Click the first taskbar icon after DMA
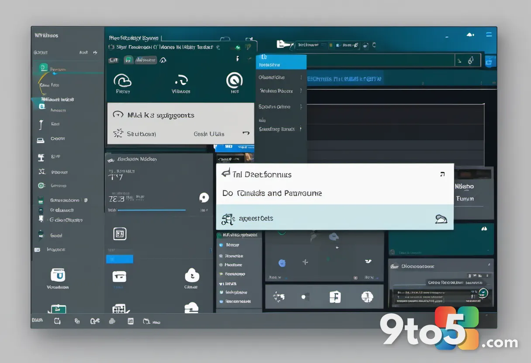Screen dimensions: 531x363 [57, 322]
